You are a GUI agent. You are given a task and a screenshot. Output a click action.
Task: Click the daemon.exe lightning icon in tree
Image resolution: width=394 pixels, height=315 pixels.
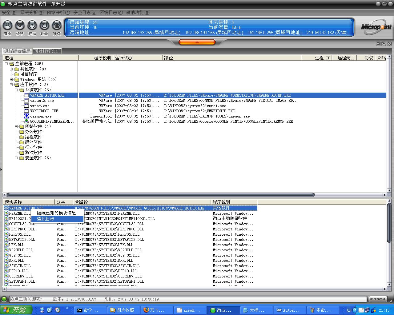(x=26, y=116)
